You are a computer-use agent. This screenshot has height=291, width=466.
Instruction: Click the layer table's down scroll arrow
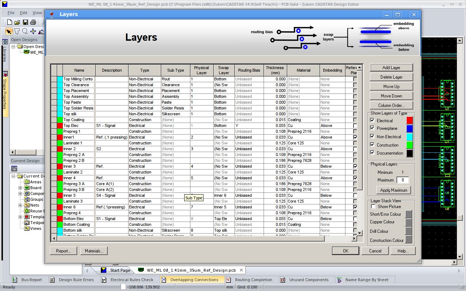[x=360, y=233]
